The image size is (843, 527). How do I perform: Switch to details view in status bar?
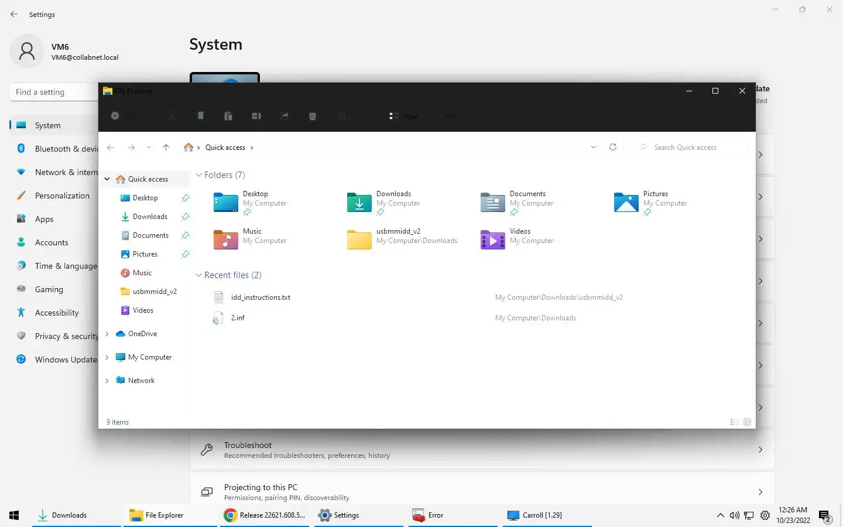(x=734, y=422)
